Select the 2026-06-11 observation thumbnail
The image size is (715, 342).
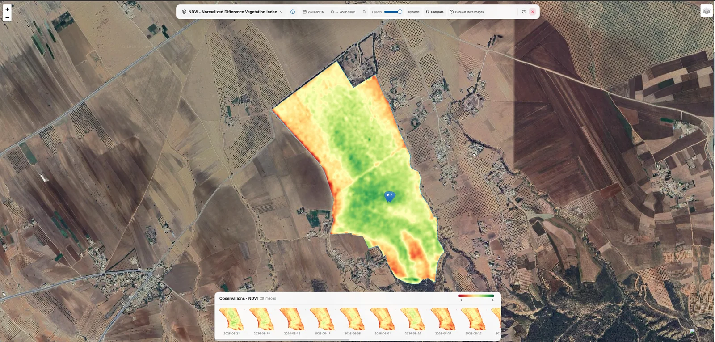pos(322,319)
